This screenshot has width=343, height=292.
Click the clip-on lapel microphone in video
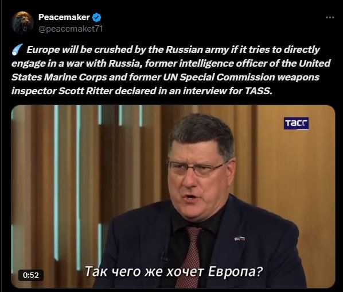coord(164,258)
